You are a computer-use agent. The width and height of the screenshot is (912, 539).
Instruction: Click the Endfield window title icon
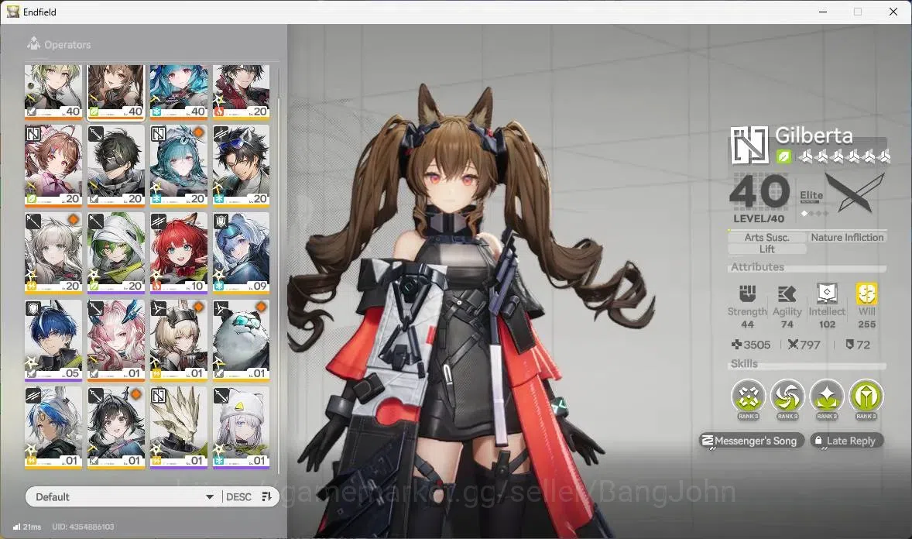(x=13, y=12)
